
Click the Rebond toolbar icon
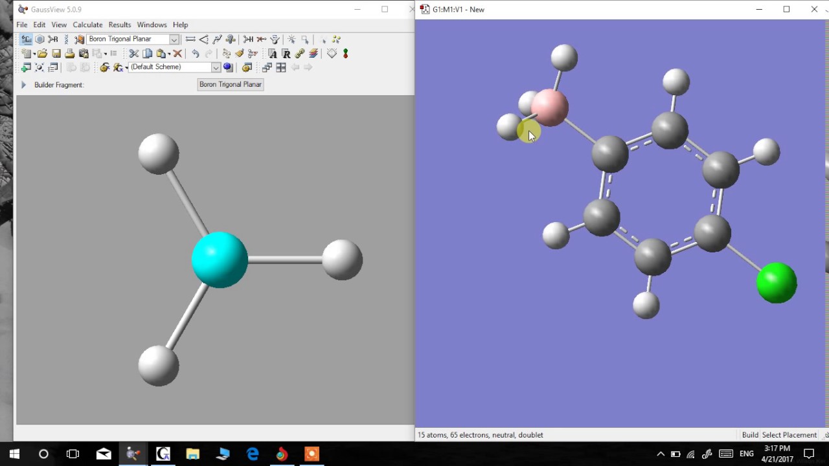click(x=226, y=53)
